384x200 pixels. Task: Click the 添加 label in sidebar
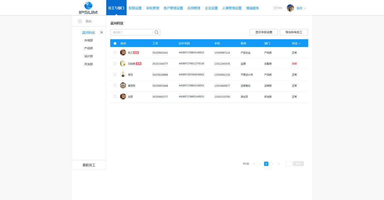tap(88, 21)
